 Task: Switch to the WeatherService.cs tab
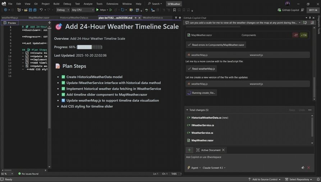pos(152,17)
